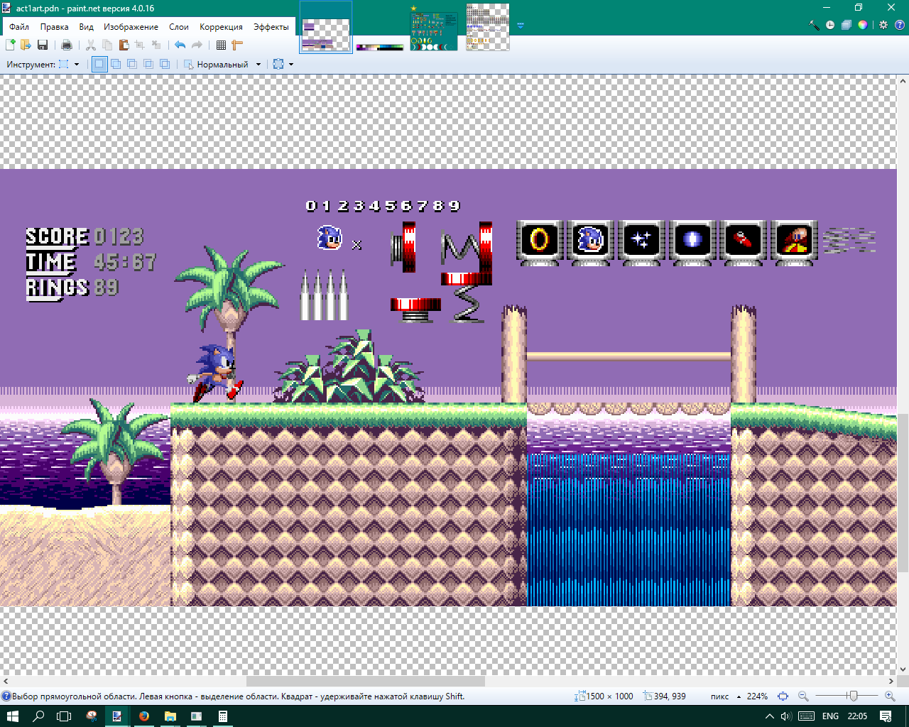Viewport: 909px width, 727px height.
Task: Toggle rulers display
Action: [237, 45]
